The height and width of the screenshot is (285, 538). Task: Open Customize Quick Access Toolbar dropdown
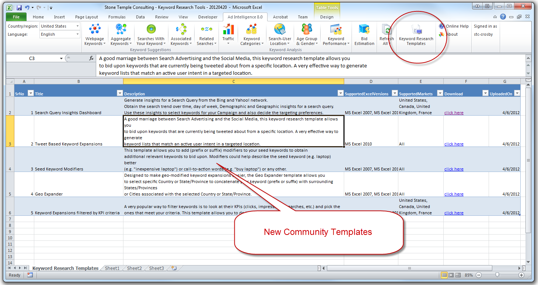coord(51,7)
